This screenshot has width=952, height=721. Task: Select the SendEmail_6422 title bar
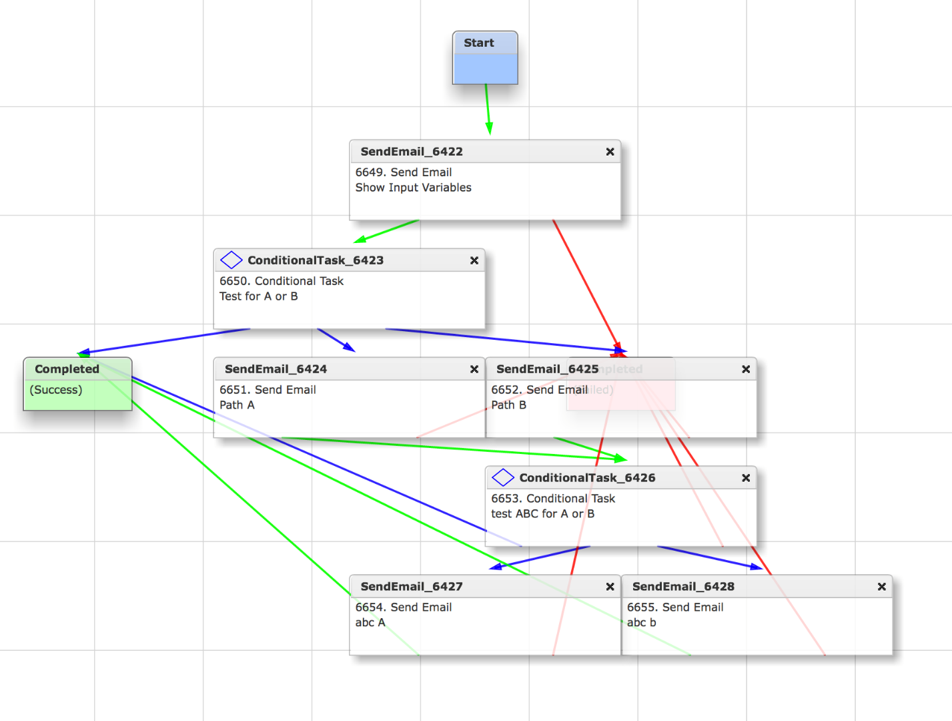(x=485, y=152)
